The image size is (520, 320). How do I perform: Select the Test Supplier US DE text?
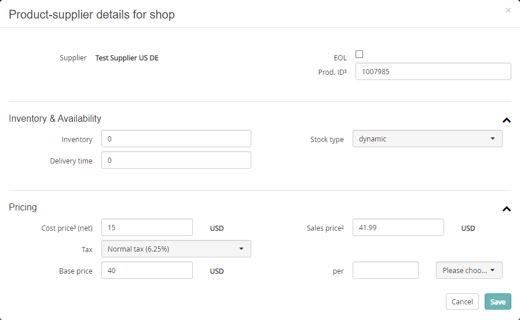[x=127, y=58]
